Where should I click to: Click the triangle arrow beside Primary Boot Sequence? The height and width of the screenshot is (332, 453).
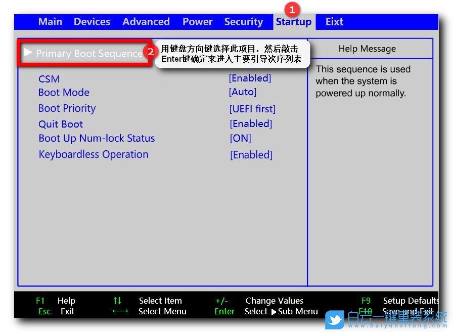pos(28,53)
